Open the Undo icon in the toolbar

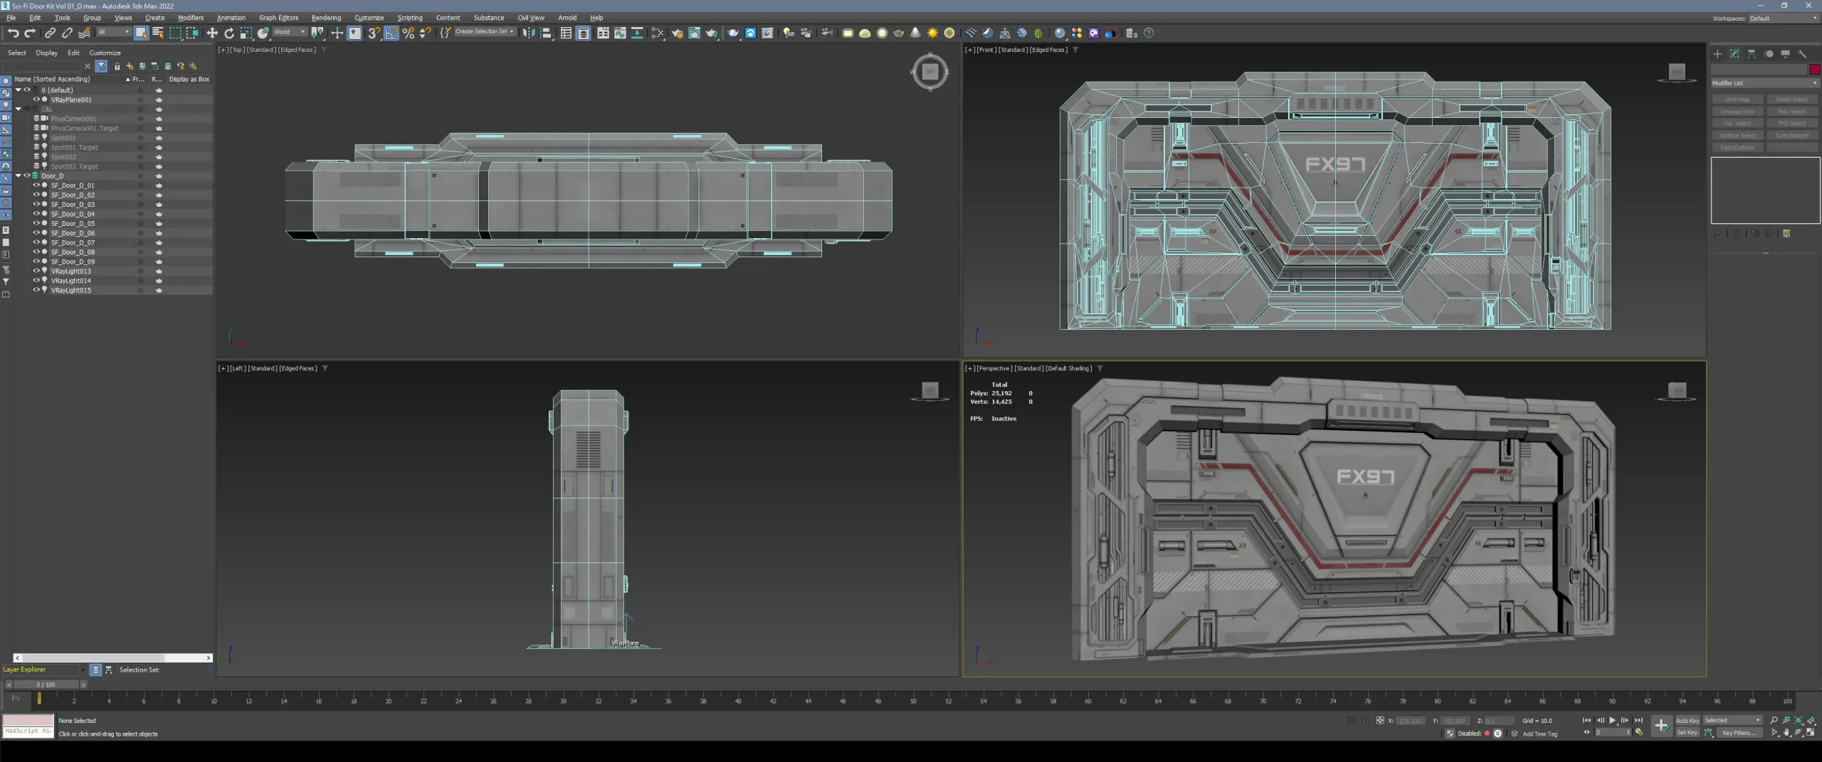click(13, 33)
